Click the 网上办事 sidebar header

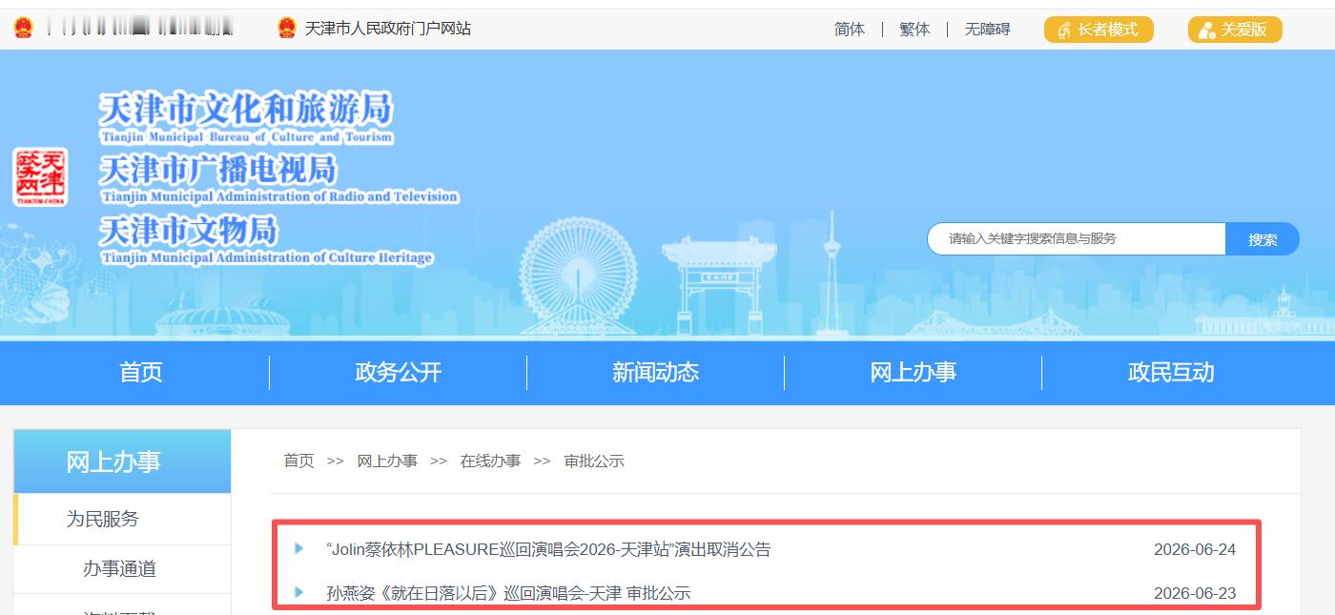click(x=122, y=461)
